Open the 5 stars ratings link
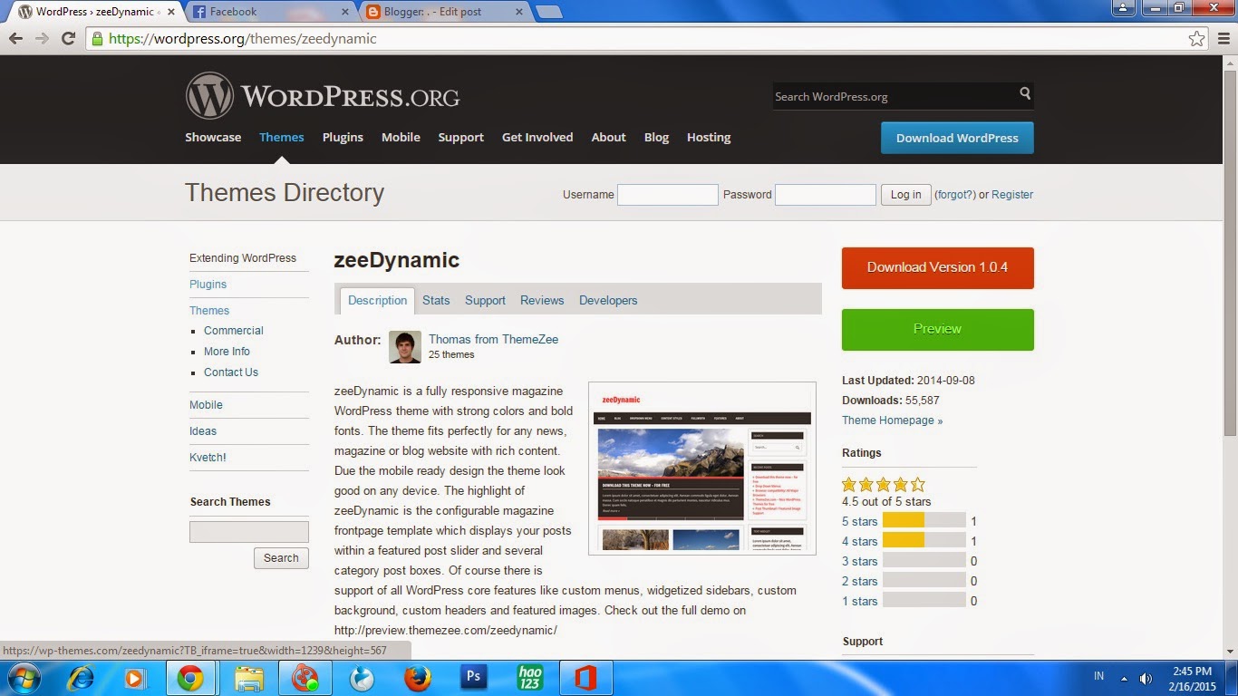The width and height of the screenshot is (1238, 696). point(859,522)
